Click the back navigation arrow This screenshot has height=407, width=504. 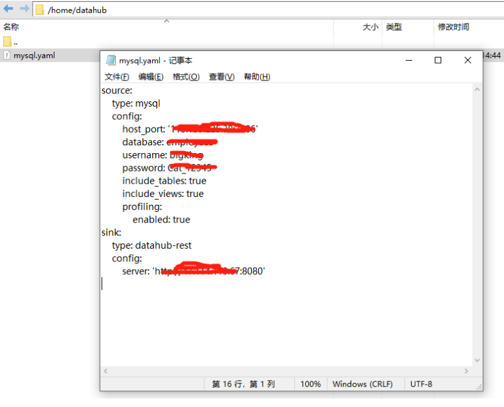[x=9, y=9]
